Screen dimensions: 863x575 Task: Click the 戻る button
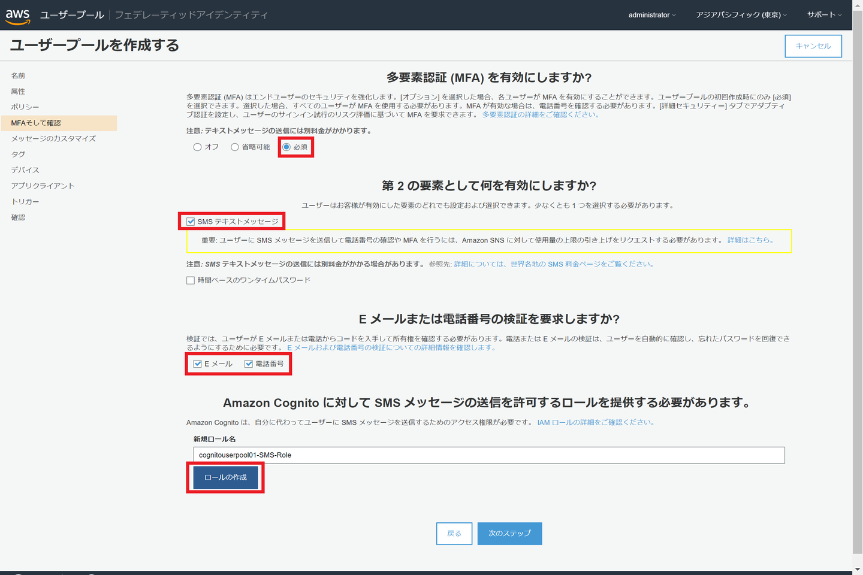pyautogui.click(x=454, y=534)
